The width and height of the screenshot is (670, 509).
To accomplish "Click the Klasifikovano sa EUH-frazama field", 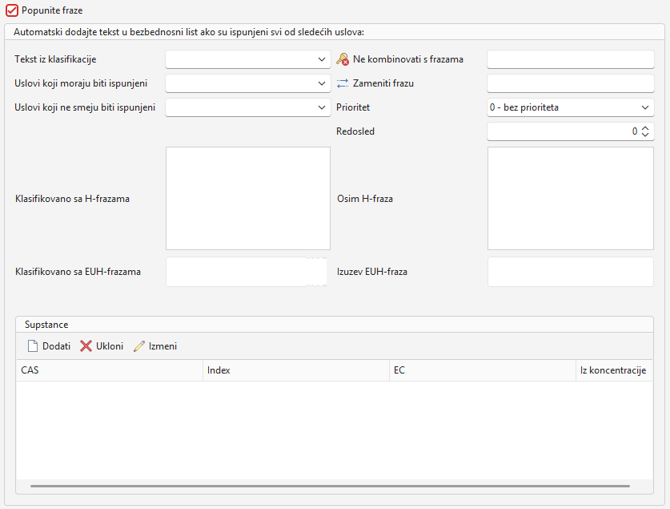I will tap(247, 272).
